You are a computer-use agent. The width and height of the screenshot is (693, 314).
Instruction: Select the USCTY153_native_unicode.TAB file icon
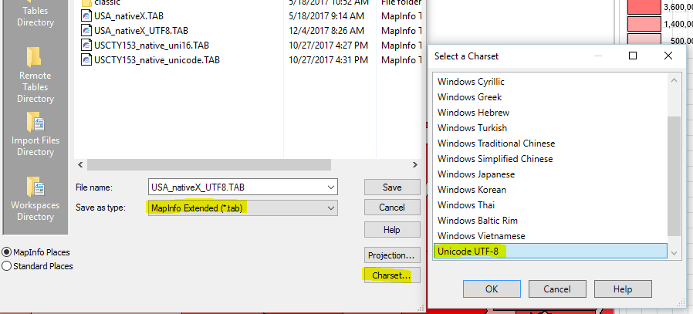[x=87, y=60]
